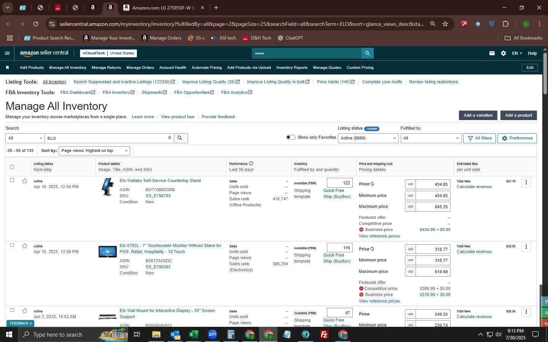Image resolution: width=548 pixels, height=342 pixels.
Task: Click View reference prices for the Elo 0702L
Action: click(x=379, y=301)
